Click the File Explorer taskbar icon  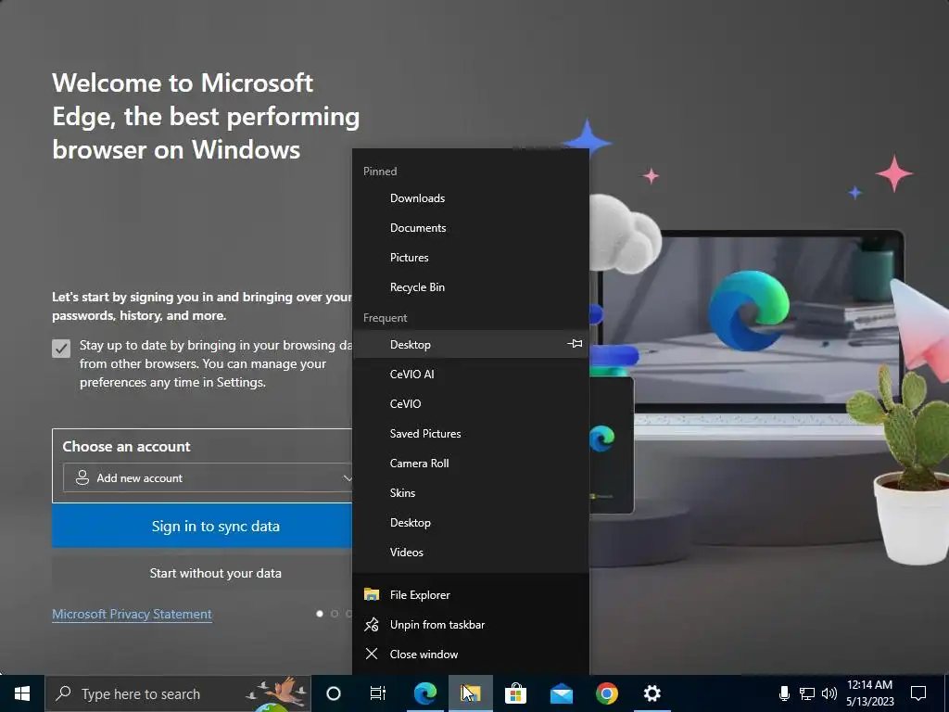[470, 693]
